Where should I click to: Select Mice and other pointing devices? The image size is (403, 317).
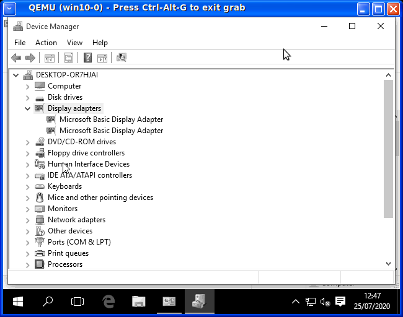[100, 198]
